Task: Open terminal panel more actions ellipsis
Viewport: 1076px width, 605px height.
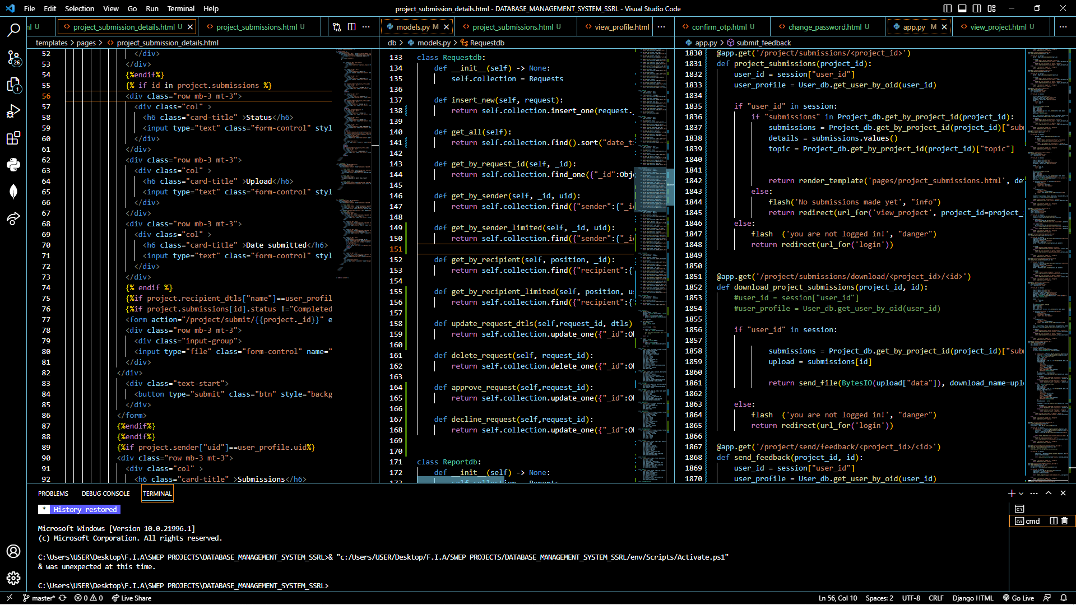Action: click(x=1034, y=493)
